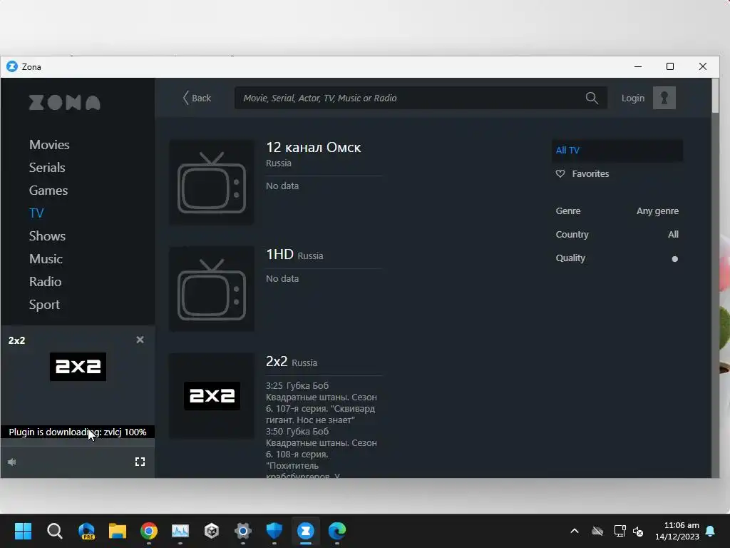
Task: Click the vertical scrollbar thumb
Action: [x=715, y=96]
